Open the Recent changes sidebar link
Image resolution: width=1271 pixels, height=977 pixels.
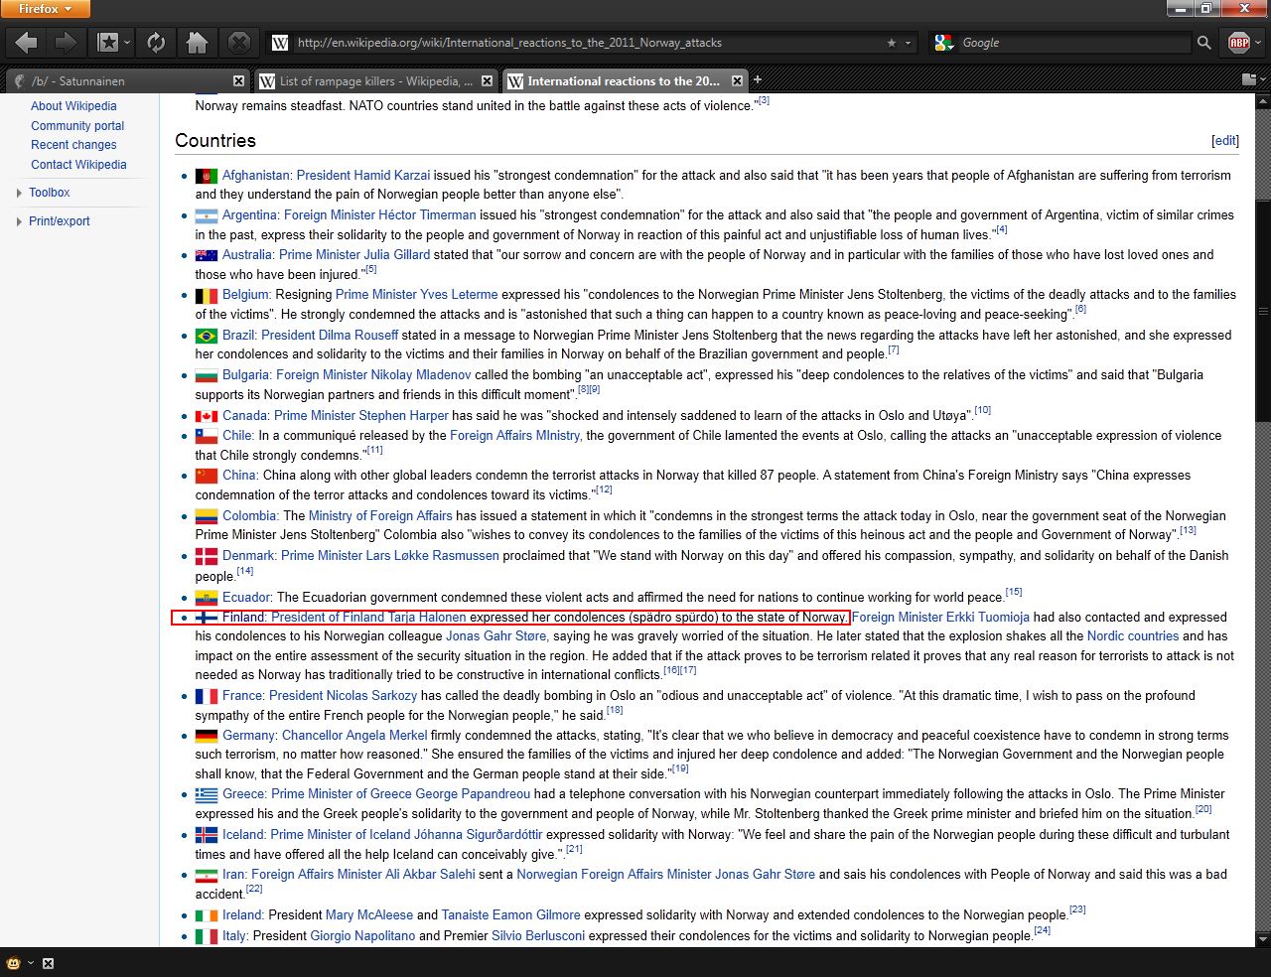click(x=73, y=145)
